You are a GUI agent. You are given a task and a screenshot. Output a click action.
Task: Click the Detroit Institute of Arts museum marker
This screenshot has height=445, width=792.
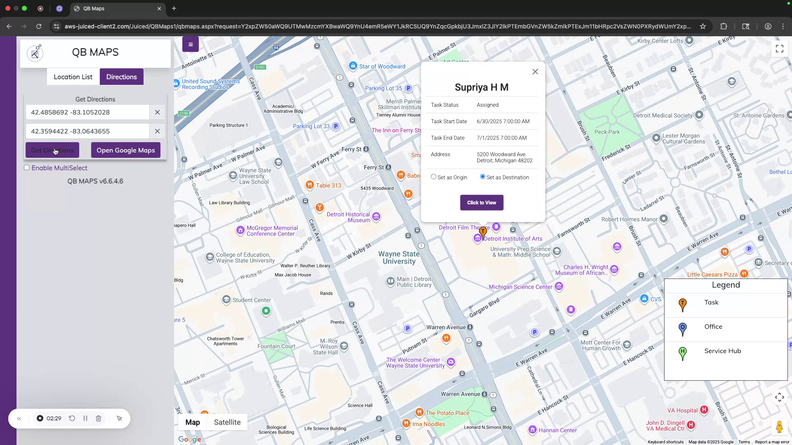point(477,238)
